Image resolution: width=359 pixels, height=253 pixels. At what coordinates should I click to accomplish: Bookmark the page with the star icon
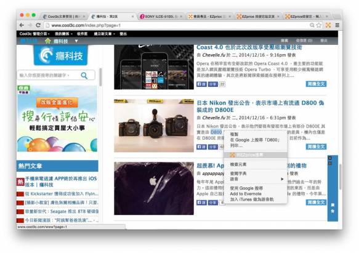pyautogui.click(x=319, y=25)
